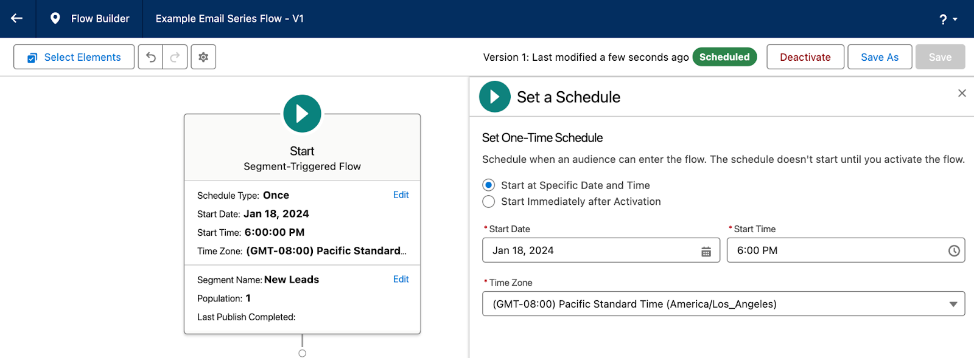Edit the schedule type section
The height and width of the screenshot is (358, 974).
(x=401, y=194)
